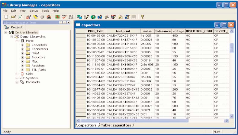The height and width of the screenshot is (135, 238).
Task: Click the yellow question mark Help icon
Action: [142, 17]
